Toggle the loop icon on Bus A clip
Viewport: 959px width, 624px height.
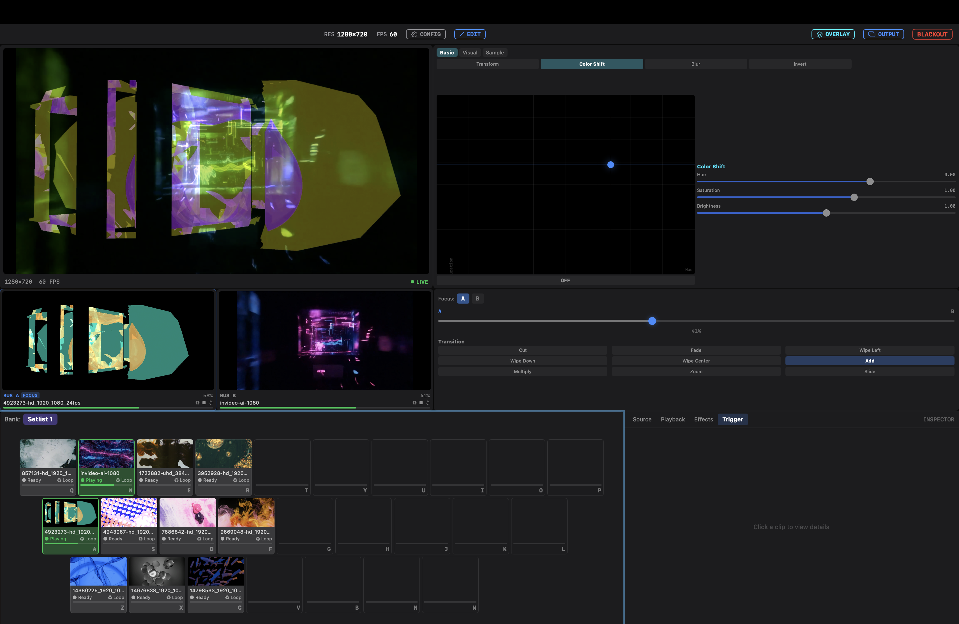coord(197,403)
